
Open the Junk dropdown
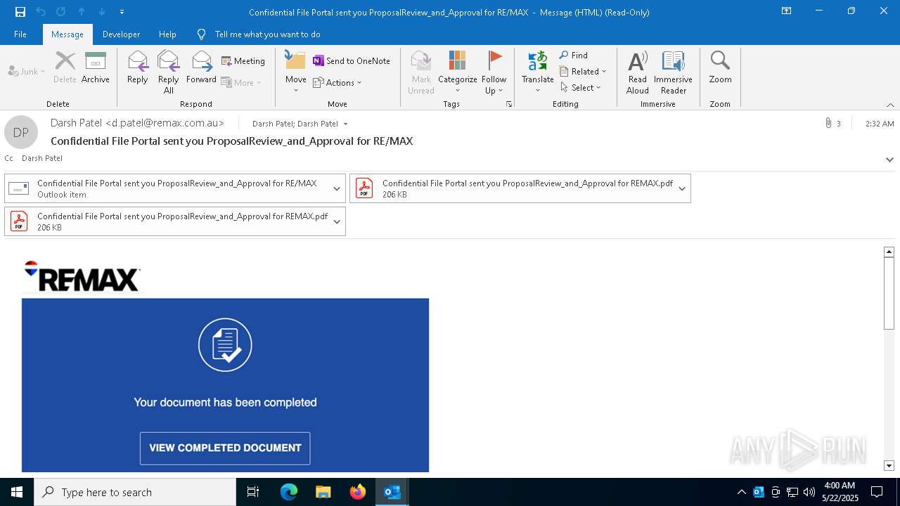tap(27, 71)
